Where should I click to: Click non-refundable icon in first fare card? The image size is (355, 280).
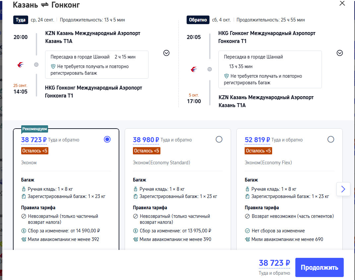[x=24, y=216]
